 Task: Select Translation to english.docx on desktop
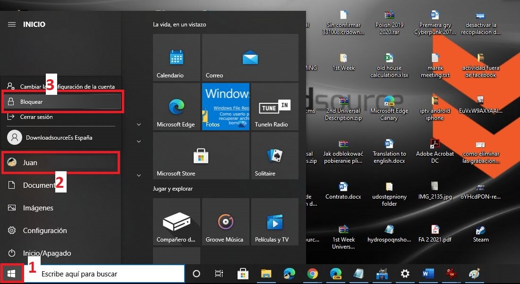[389, 152]
